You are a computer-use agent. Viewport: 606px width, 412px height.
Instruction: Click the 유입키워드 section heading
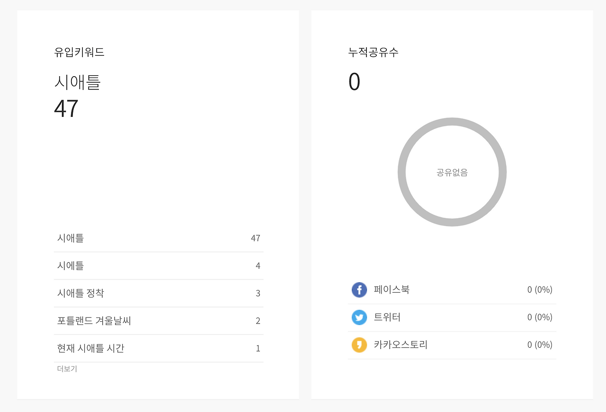pyautogui.click(x=79, y=52)
